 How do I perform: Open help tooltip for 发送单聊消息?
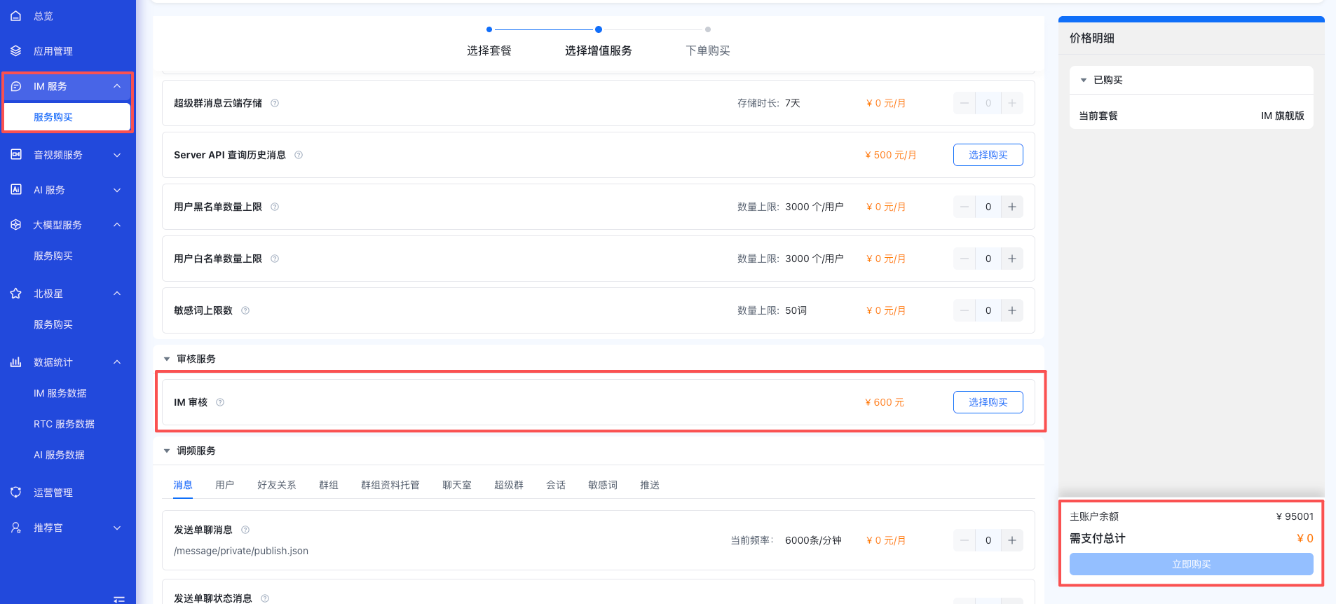[x=245, y=530]
